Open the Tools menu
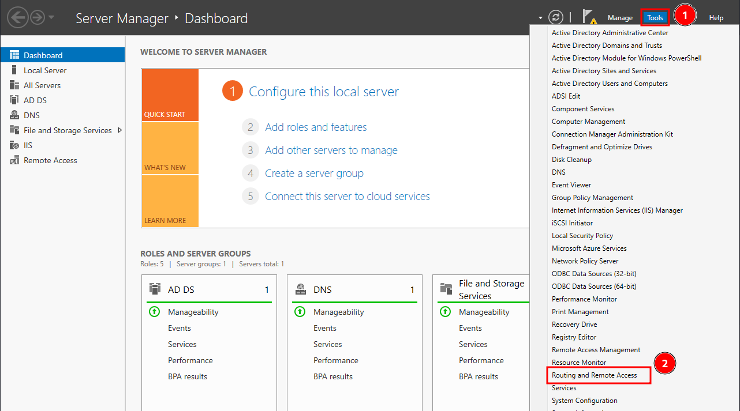Viewport: 740px width, 411px height. coord(655,18)
